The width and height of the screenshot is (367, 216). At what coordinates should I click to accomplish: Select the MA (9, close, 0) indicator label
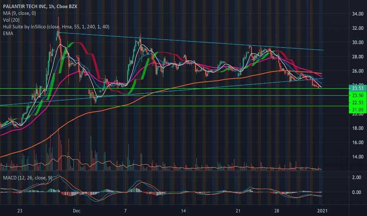[x=19, y=13]
